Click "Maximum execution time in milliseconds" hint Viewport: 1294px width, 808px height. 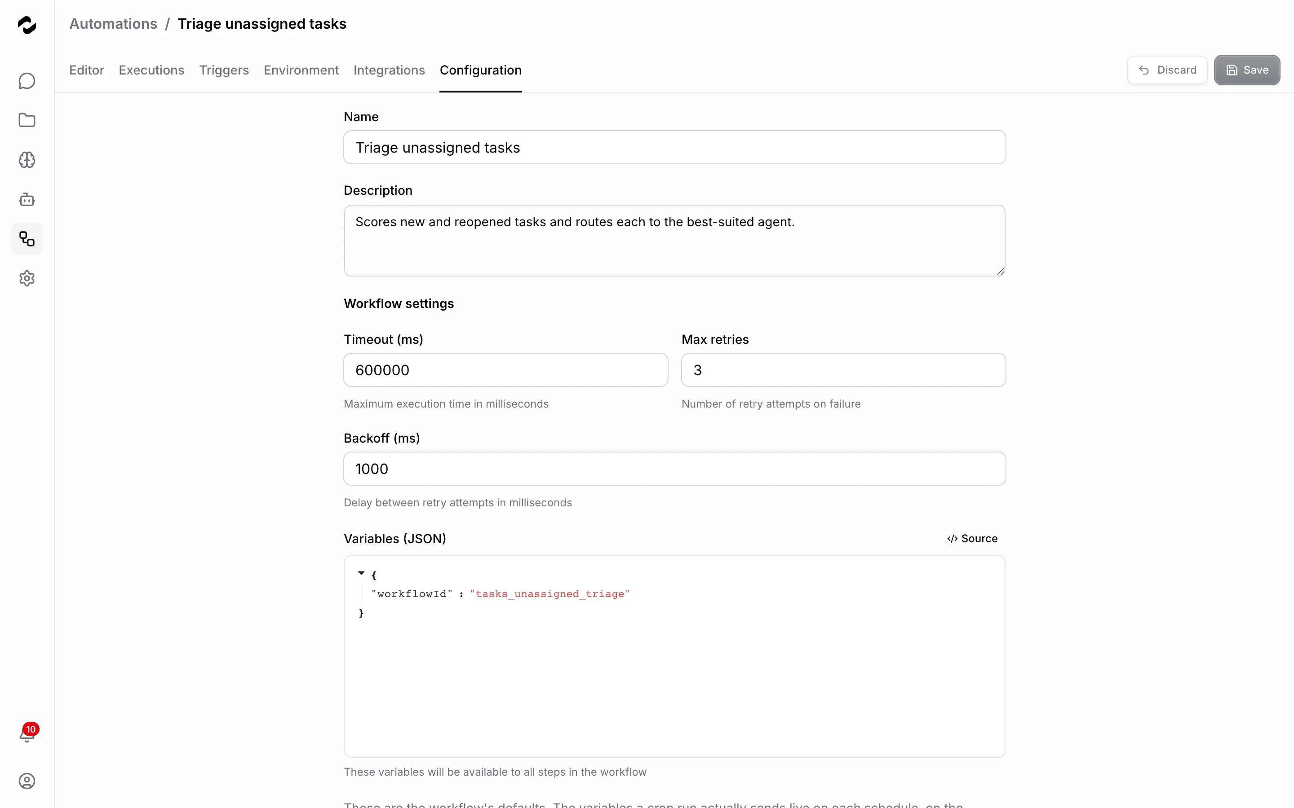446,404
